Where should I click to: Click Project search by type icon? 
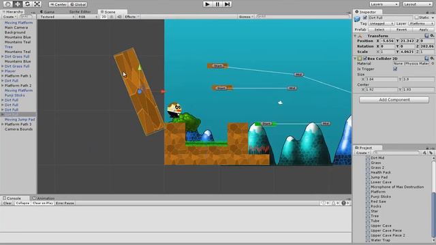point(424,152)
